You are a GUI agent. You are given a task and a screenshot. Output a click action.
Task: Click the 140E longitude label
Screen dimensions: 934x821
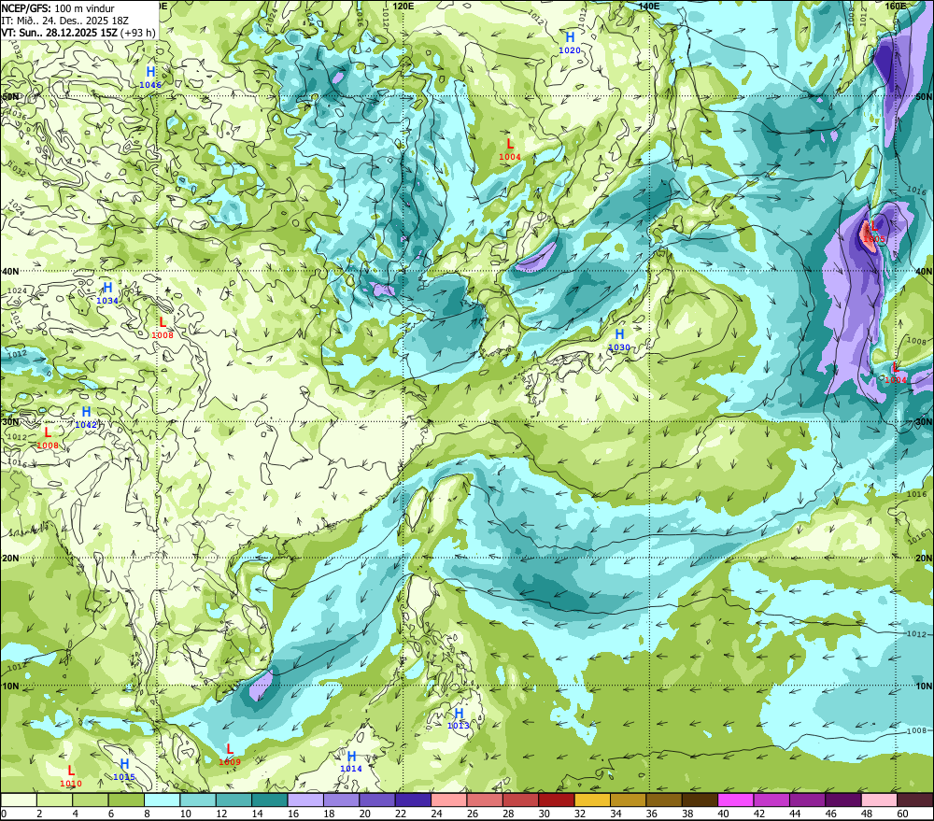(649, 6)
